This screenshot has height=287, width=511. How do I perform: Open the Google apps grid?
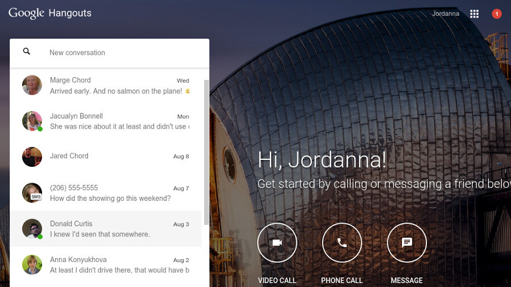475,14
